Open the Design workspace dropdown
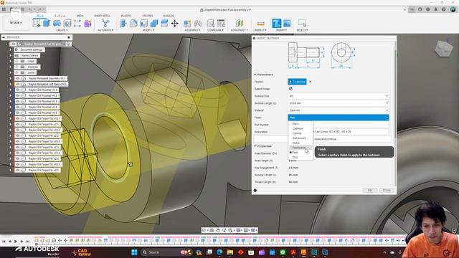 [16, 23]
